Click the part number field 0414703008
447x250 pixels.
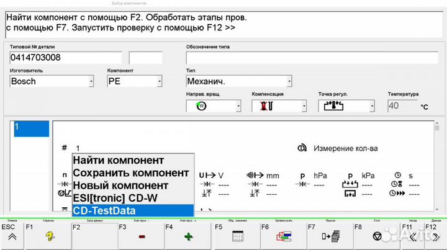pos(66,58)
